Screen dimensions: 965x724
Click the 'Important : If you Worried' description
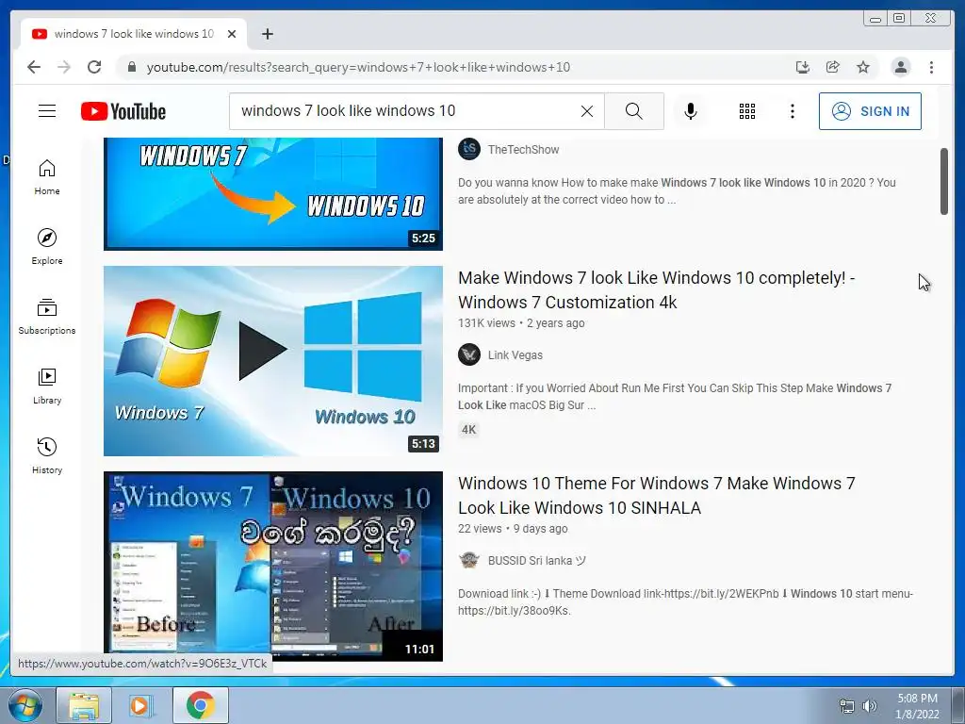pyautogui.click(x=675, y=397)
